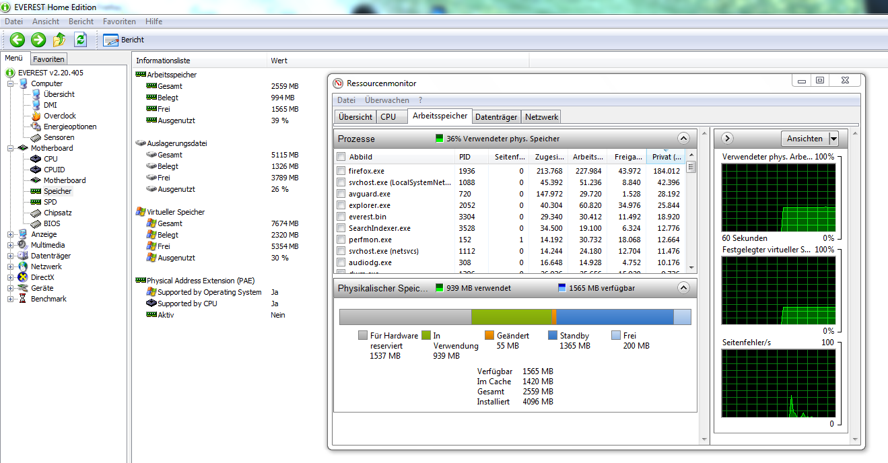
Task: Check the everest.bin process checkbox
Action: coord(341,217)
